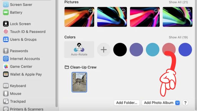197x111 pixels.
Task: Open the Screen Saver settings icon
Action: tap(6, 5)
